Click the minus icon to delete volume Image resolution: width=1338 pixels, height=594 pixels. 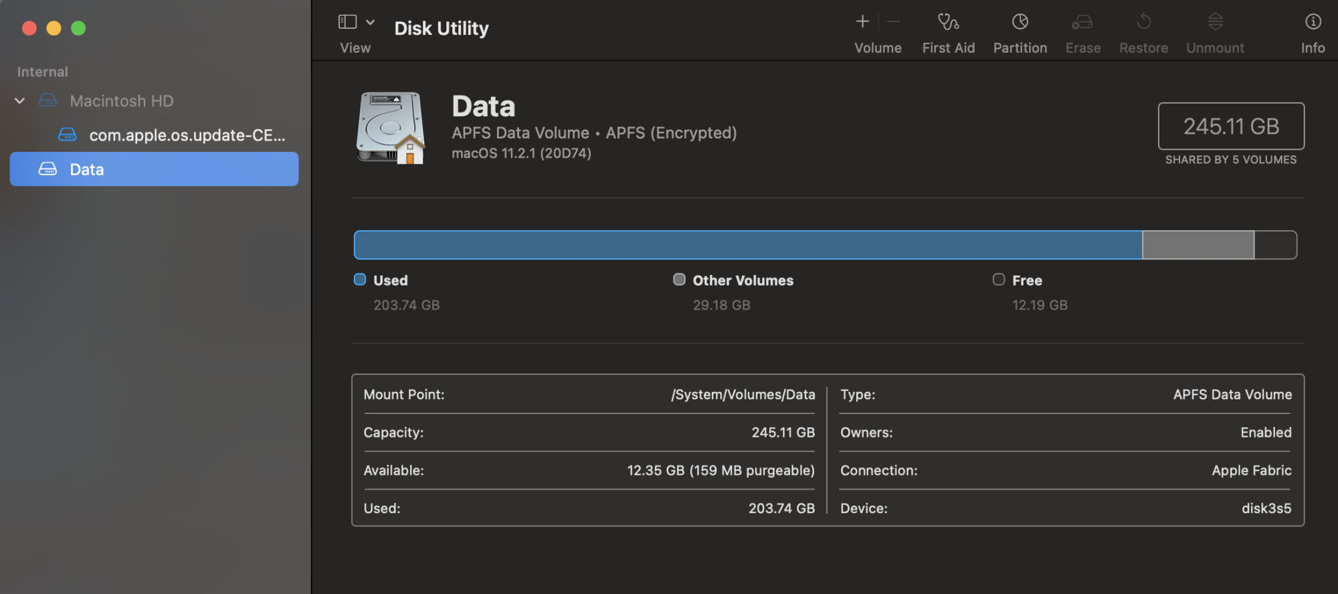[893, 23]
